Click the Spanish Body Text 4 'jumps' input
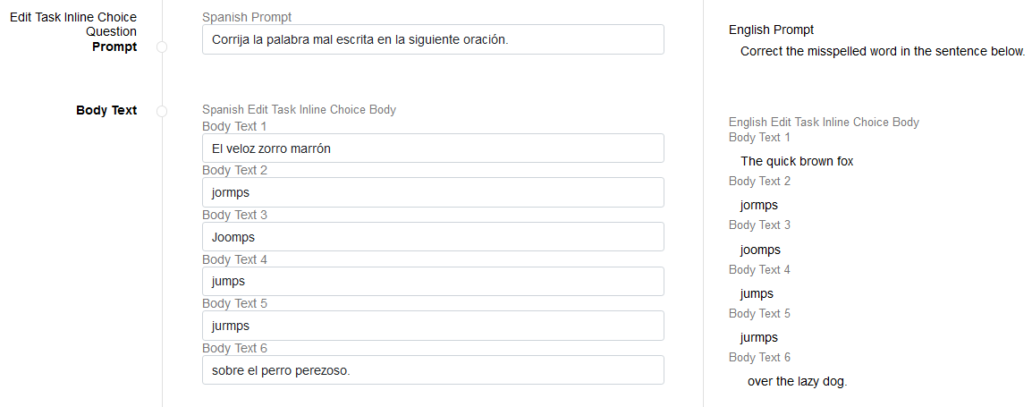The image size is (1032, 407). tap(433, 281)
